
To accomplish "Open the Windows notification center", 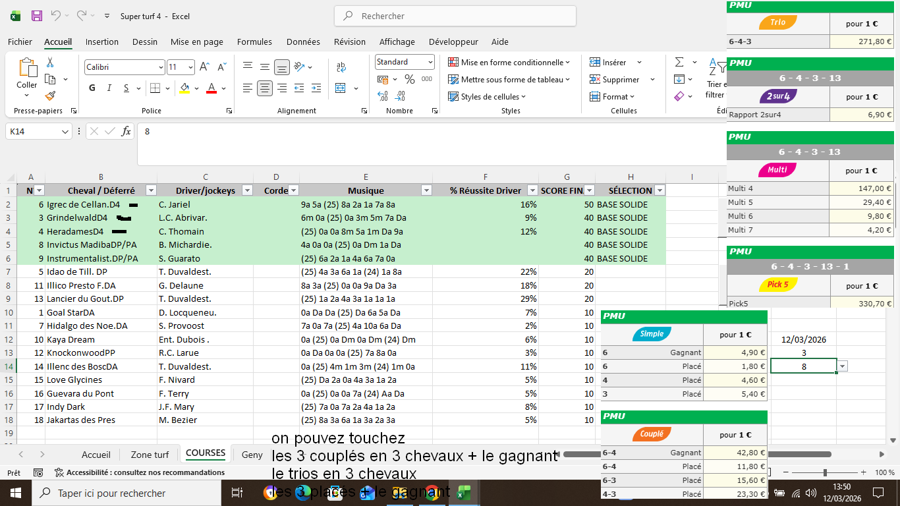I will (x=878, y=493).
